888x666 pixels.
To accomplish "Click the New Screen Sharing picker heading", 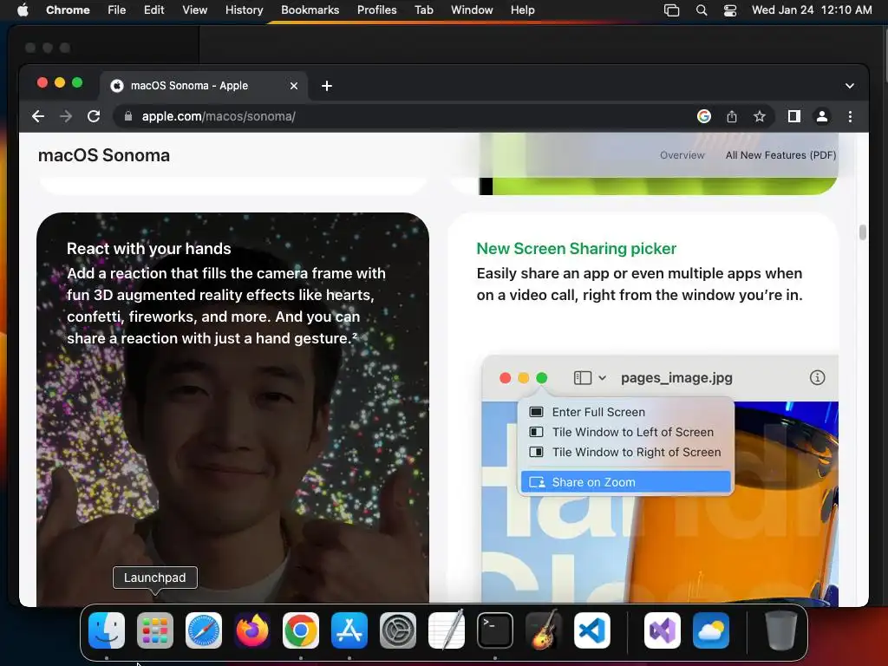I will [576, 249].
